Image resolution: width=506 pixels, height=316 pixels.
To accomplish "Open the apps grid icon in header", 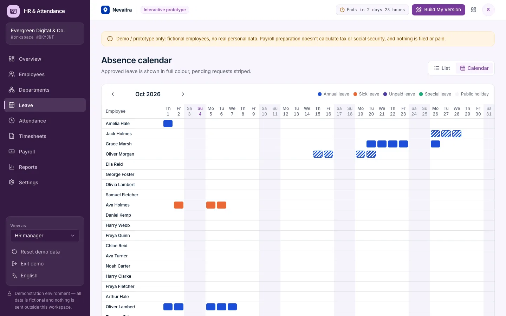I will 474,10.
